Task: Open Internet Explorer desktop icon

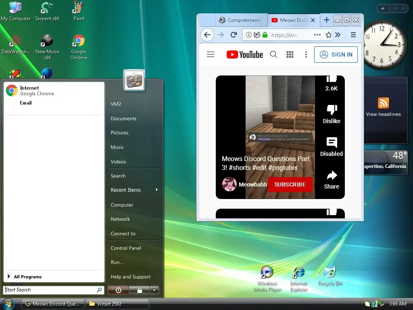Action: 299,279
